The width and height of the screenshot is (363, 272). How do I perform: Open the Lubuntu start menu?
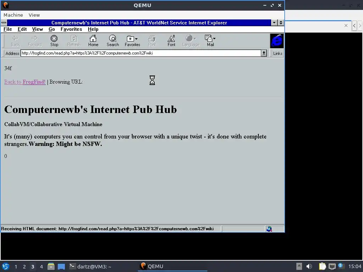coord(6,266)
